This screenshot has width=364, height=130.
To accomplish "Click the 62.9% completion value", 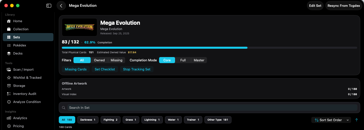I will tap(90, 42).
